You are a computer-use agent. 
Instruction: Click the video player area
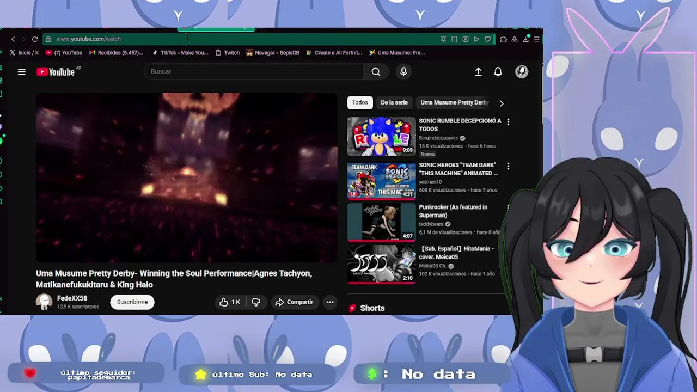(187, 177)
